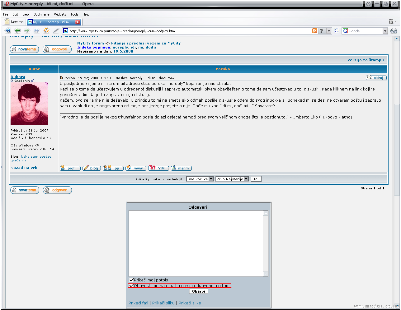Open the Tools menu
The height and width of the screenshot is (310, 401).
click(x=74, y=14)
